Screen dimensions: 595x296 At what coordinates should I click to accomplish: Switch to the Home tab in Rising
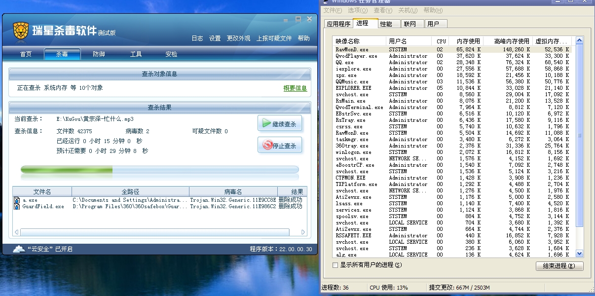click(26, 54)
